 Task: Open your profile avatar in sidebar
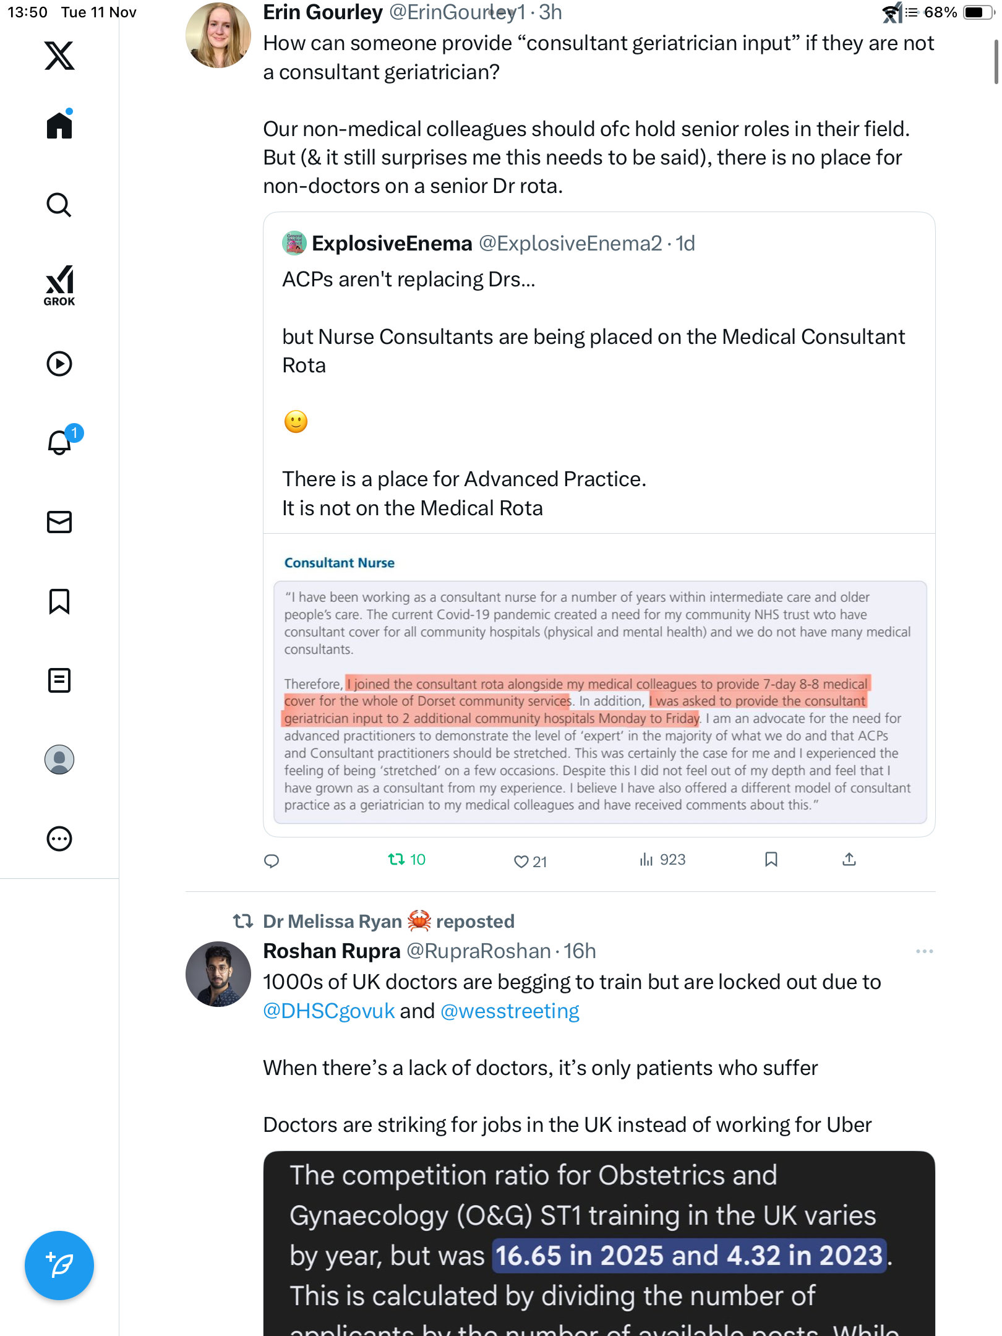(59, 760)
